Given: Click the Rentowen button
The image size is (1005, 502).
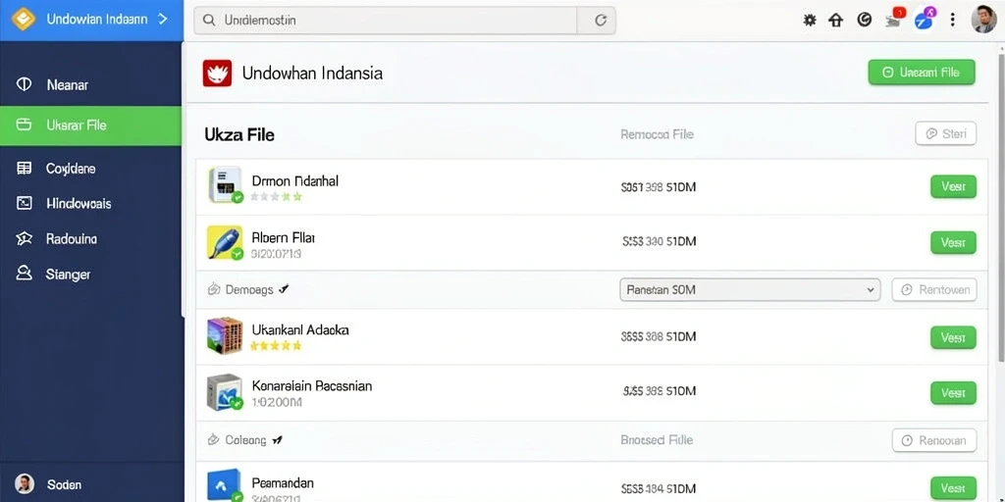Looking at the screenshot, I should 934,289.
